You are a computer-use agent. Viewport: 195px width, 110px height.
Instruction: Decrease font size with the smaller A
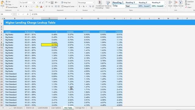point(43,3)
